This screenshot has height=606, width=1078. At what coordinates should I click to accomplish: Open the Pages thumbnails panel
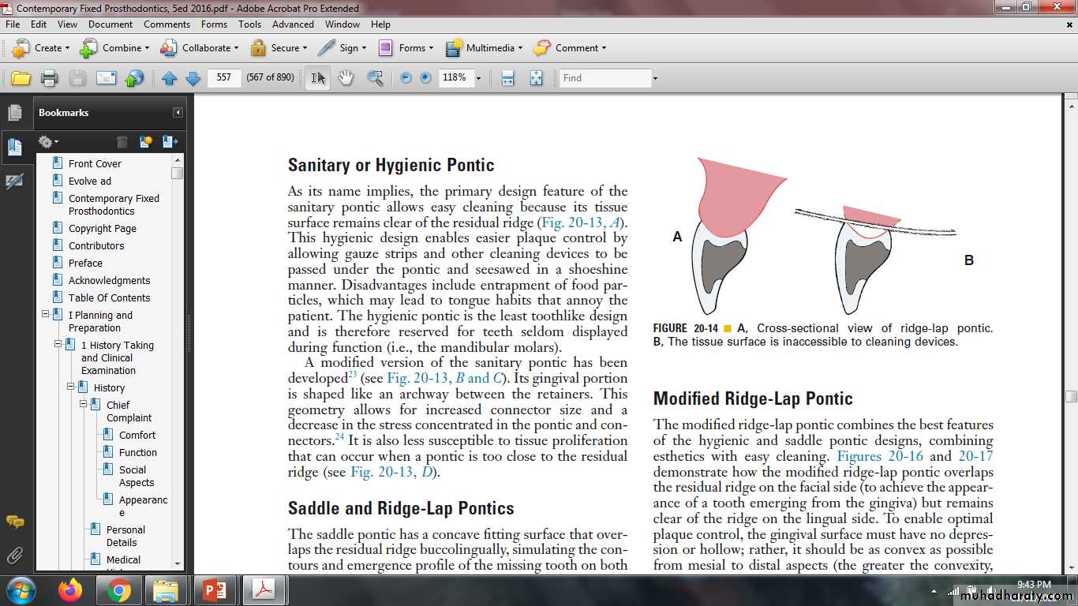(x=14, y=113)
